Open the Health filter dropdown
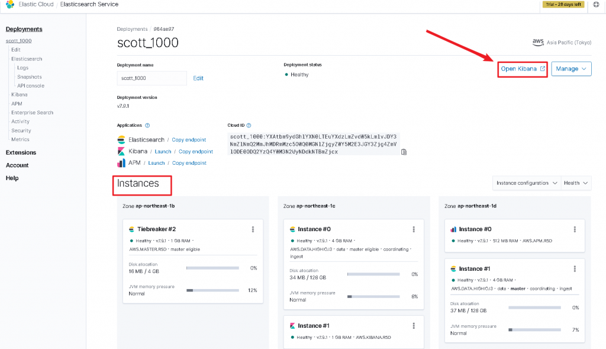 pos(575,183)
